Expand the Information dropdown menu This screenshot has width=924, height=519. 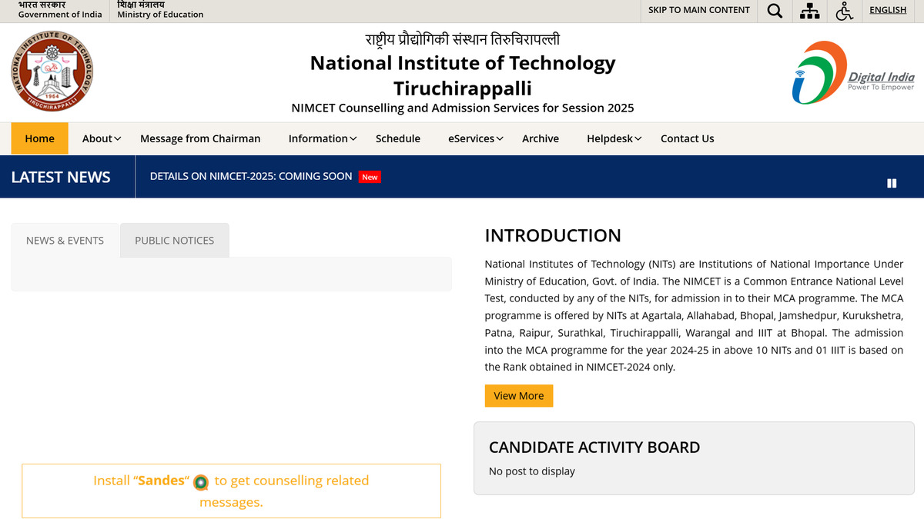pos(322,138)
